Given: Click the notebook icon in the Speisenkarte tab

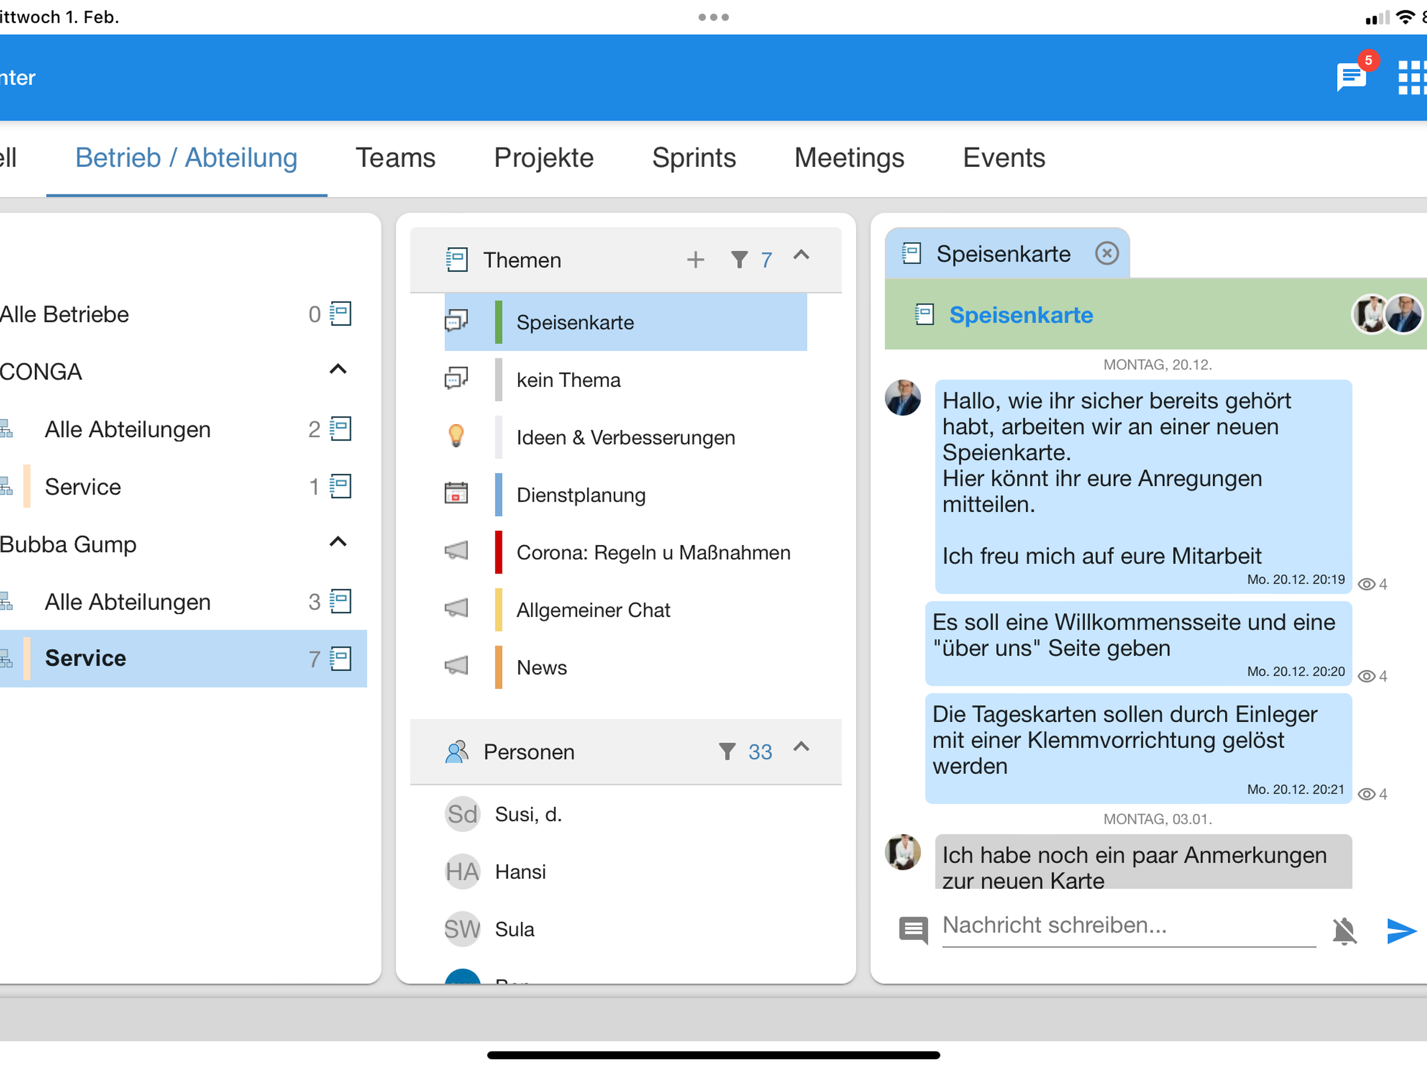Looking at the screenshot, I should click(x=912, y=254).
